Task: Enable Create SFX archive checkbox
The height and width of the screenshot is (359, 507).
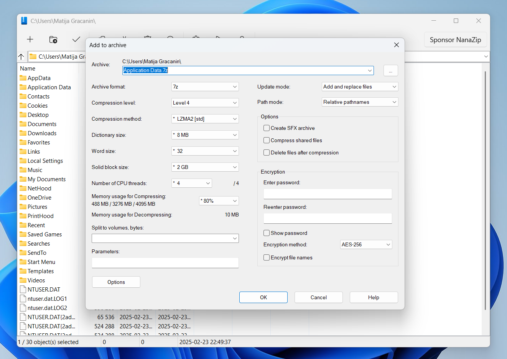Action: coord(267,128)
